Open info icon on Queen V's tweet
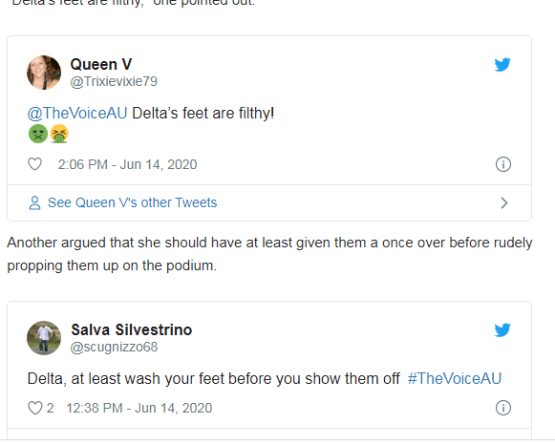Viewport: 555px width, 445px height. [x=503, y=164]
